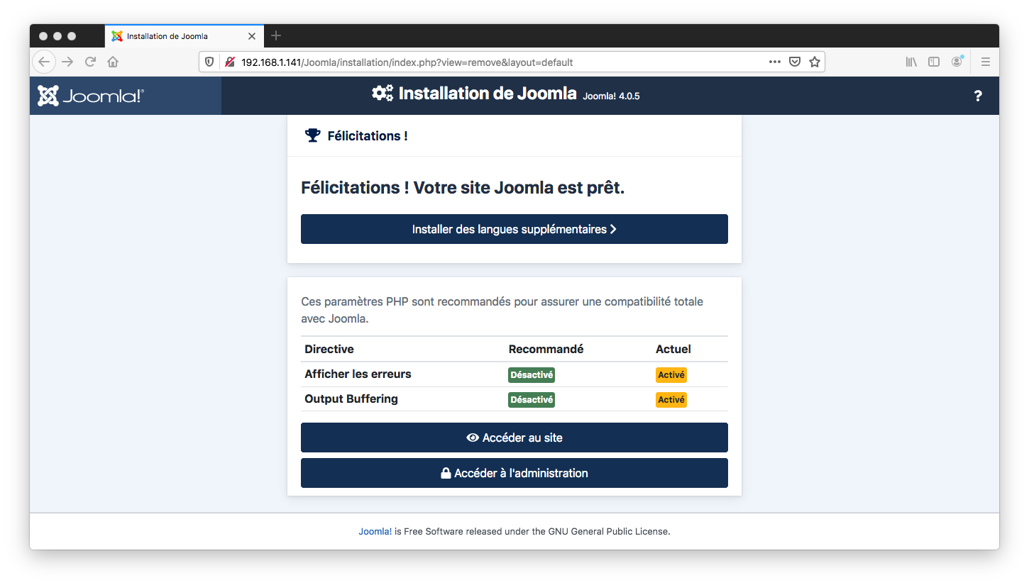Image resolution: width=1029 pixels, height=585 pixels.
Task: Click Installer des langues supplémentaires
Action: click(514, 228)
